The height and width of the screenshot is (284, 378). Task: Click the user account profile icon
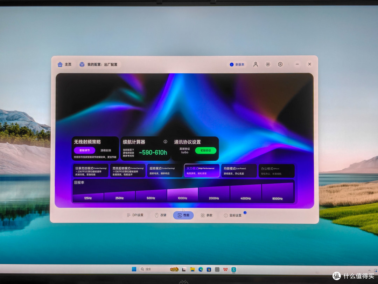[255, 65]
